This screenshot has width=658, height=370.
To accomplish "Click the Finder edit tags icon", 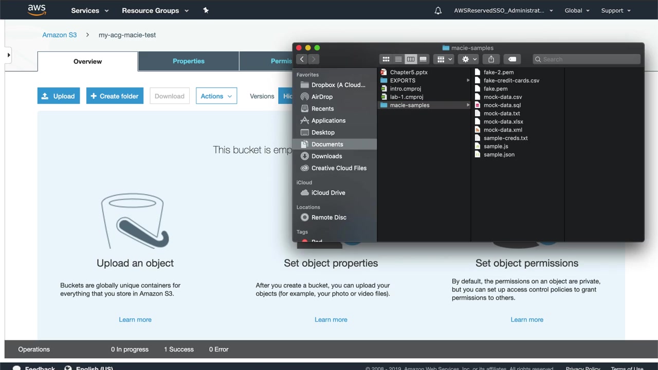I will click(x=512, y=59).
